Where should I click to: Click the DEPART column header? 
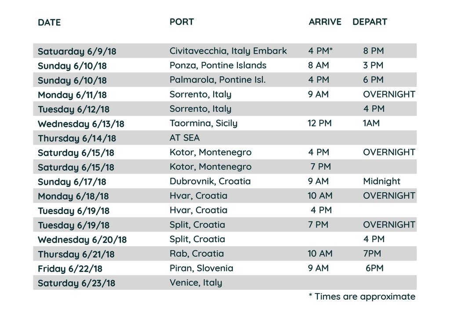tap(370, 22)
